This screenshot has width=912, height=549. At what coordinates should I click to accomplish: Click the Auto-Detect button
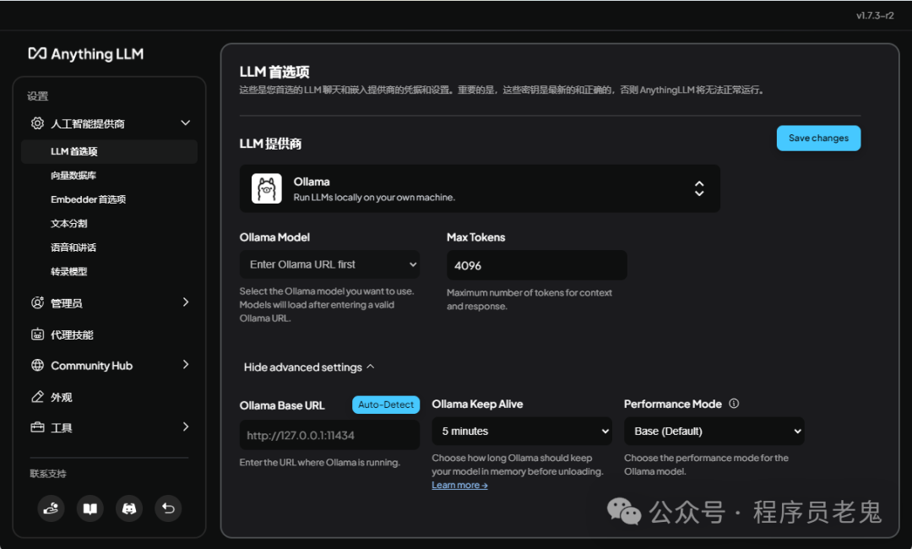[x=386, y=405]
